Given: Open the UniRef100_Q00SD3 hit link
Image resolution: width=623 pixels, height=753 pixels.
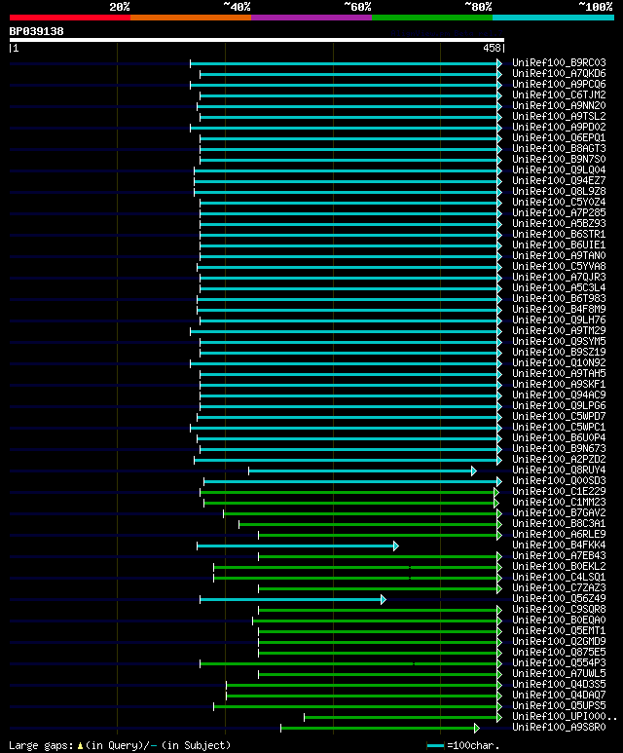Looking at the screenshot, I should click(x=559, y=480).
